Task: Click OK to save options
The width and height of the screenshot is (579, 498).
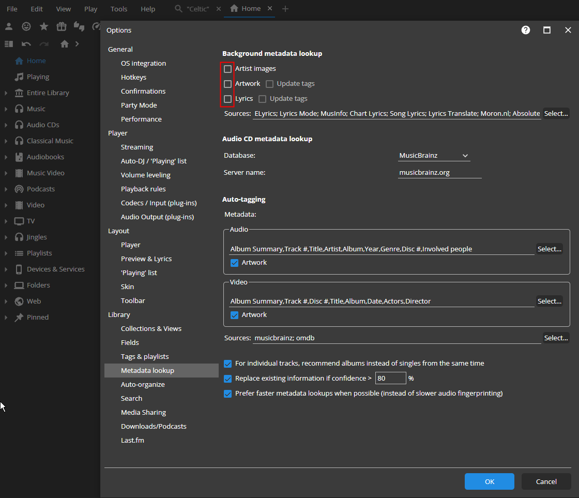Action: click(x=489, y=481)
